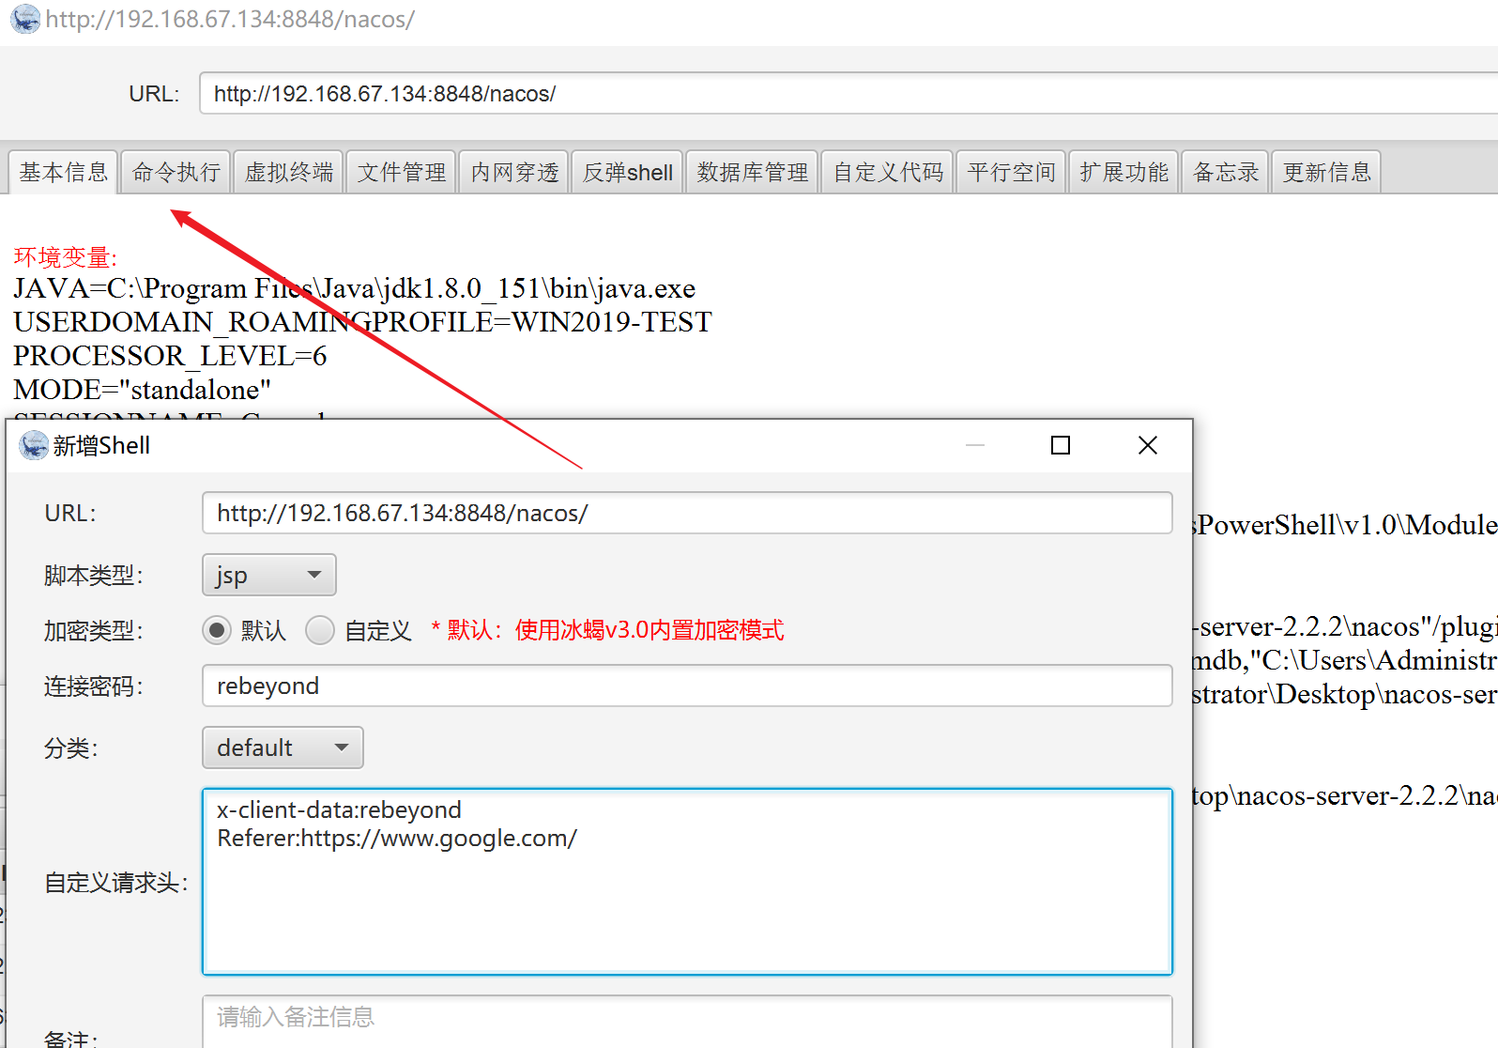
Task: Open the 扩展功能 tab
Action: coord(1123,172)
